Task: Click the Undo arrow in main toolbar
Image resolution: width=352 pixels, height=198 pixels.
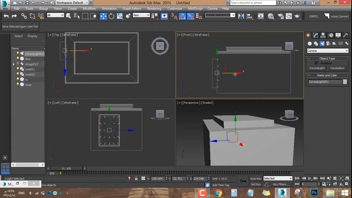Action: [x=6, y=16]
